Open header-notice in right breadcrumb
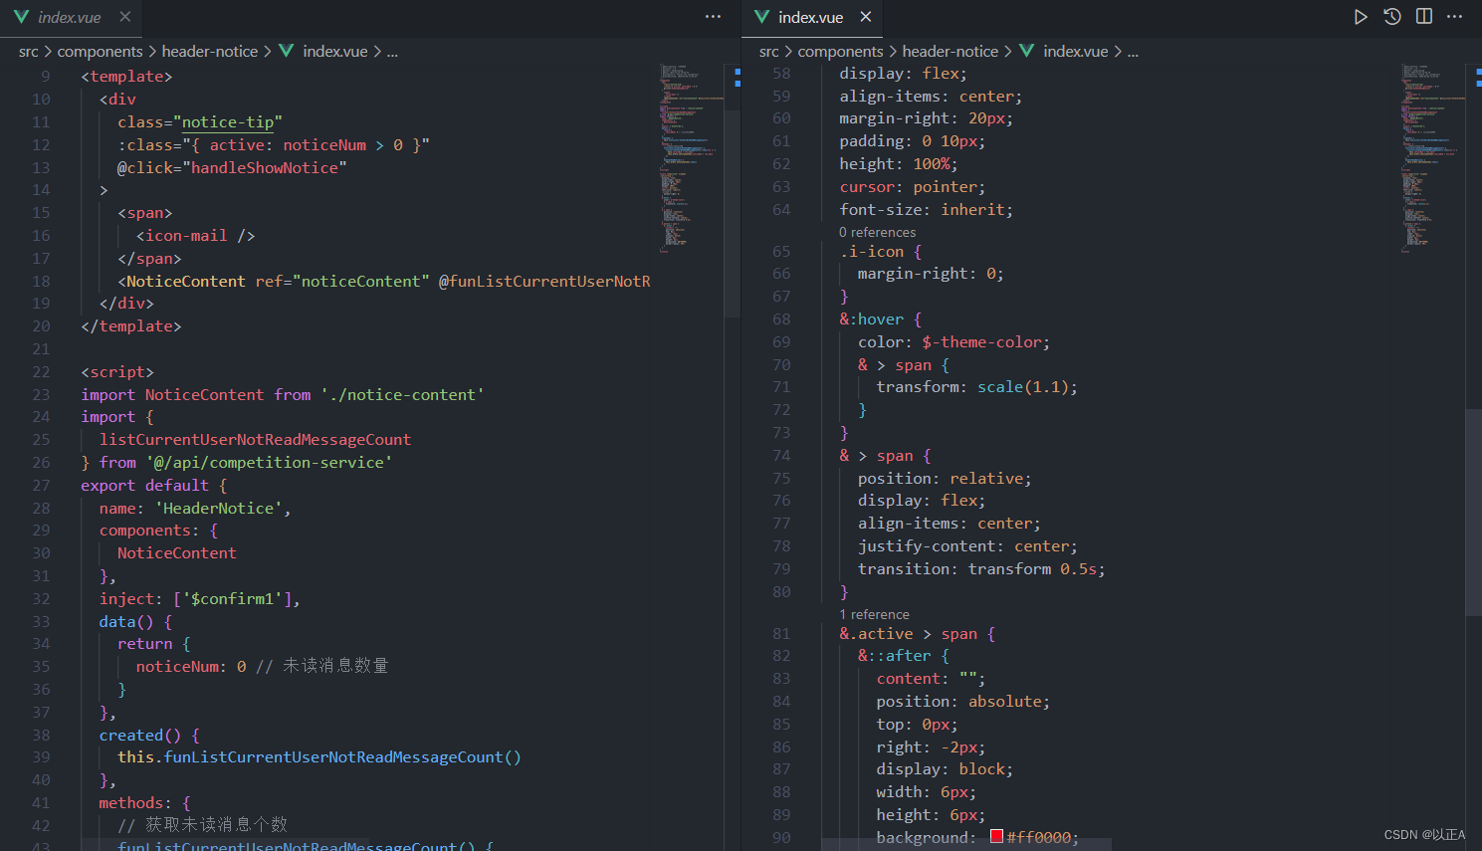Image resolution: width=1482 pixels, height=851 pixels. coord(951,52)
